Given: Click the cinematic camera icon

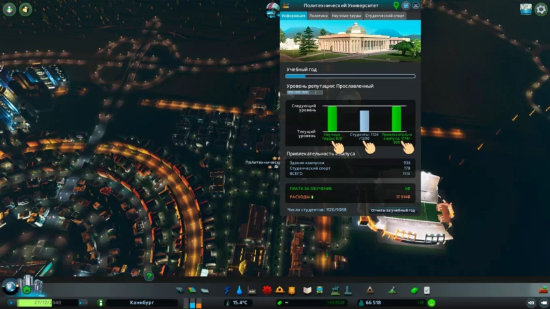Looking at the screenshot, I should [x=543, y=302].
